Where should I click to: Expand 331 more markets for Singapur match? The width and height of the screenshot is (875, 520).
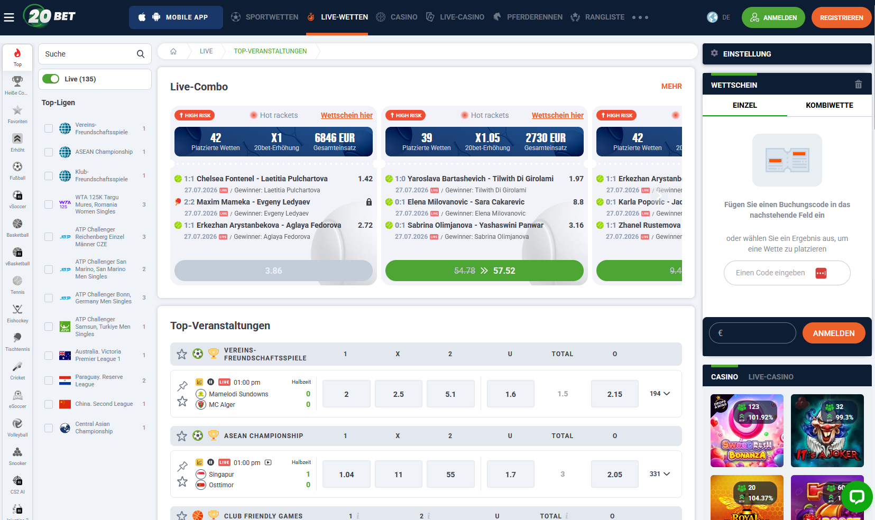pyautogui.click(x=660, y=474)
